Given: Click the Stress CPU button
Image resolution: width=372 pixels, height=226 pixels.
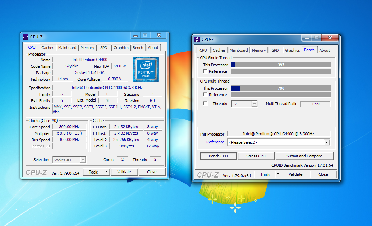Looking at the screenshot, I should point(256,156).
